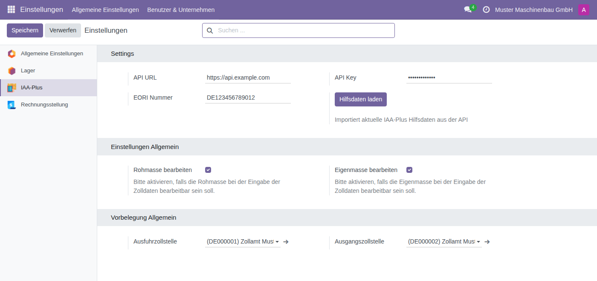Viewport: 597px width, 281px height.
Task: Open the Benutzer & Unternehmen menu
Action: tap(181, 10)
